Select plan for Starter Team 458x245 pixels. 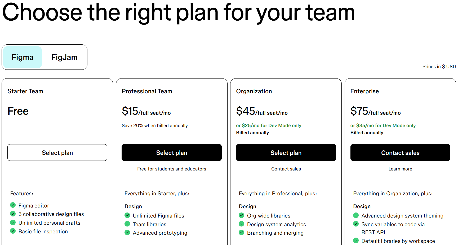(57, 152)
